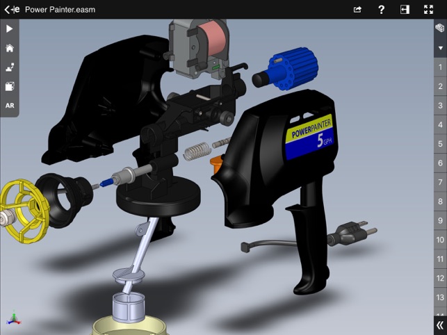Reset view with the Home icon
Image resolution: width=447 pixels, height=335 pixels.
click(x=9, y=48)
